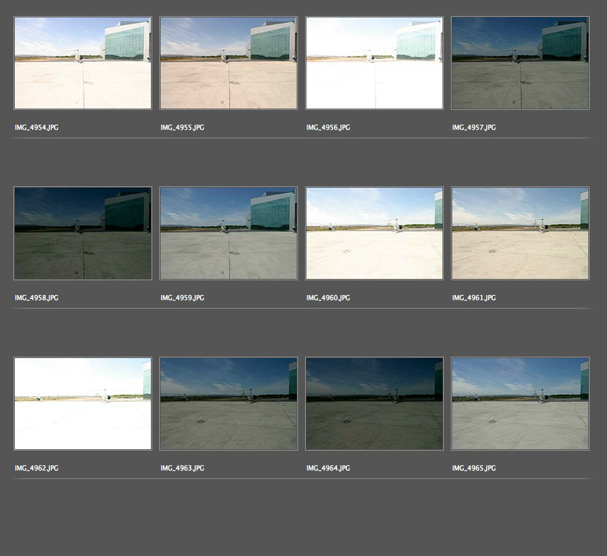Open the IMG_4955.JPG photo thumbnail
The image size is (607, 556).
[x=229, y=63]
